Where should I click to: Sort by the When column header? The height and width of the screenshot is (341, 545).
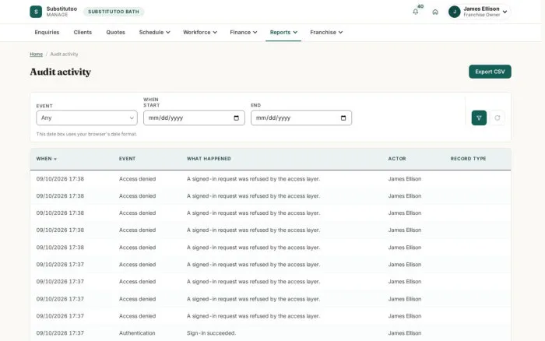(46, 159)
